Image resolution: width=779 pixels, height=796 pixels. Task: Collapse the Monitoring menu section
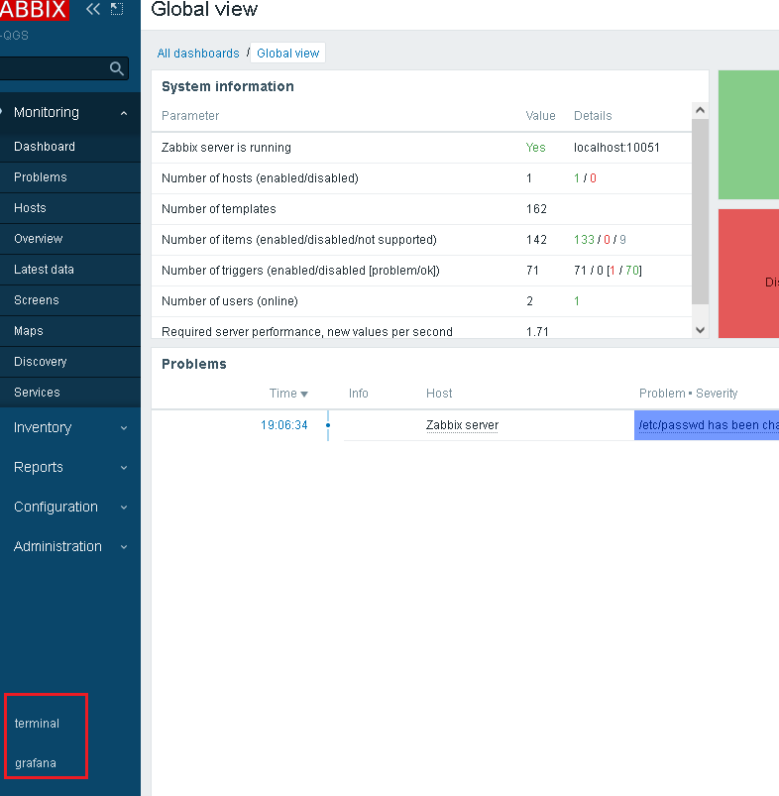pos(70,113)
